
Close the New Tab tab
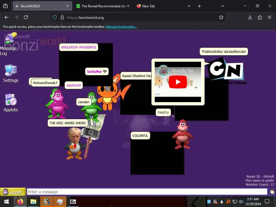click(x=189, y=6)
